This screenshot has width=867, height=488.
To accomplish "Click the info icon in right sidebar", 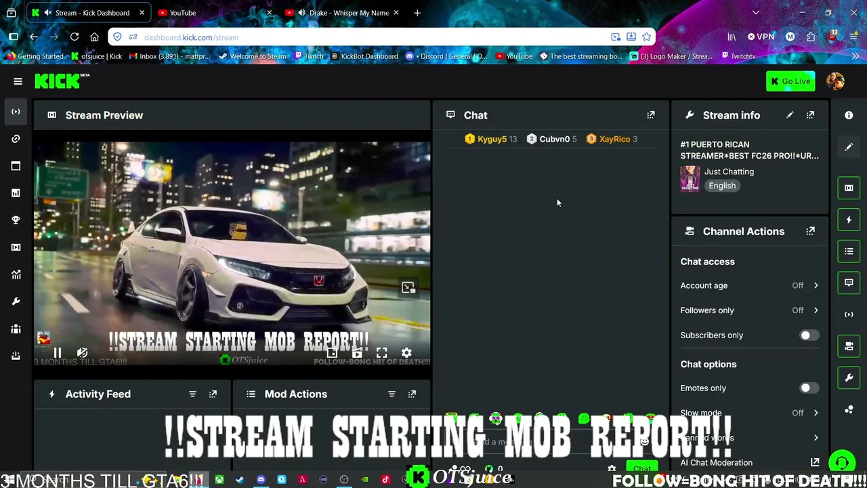I will (849, 115).
